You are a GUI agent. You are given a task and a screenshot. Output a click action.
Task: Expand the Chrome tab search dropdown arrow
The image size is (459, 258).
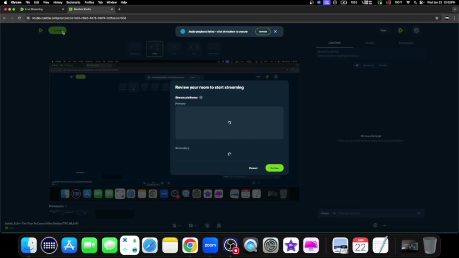click(454, 9)
